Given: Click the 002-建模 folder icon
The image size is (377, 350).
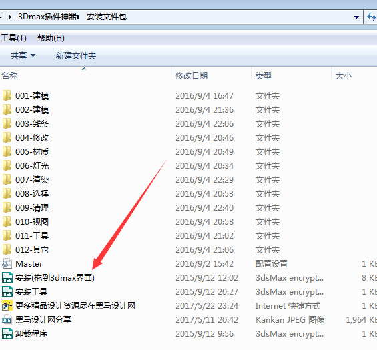Looking at the screenshot, I should [x=7, y=109].
